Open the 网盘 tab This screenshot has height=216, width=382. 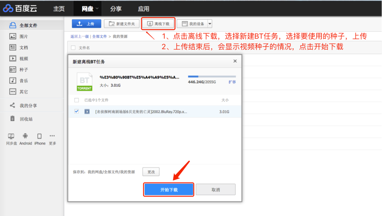[x=87, y=9]
